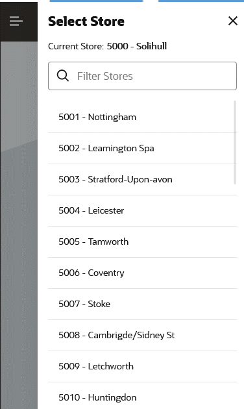Choose the 5007 - Stoke store
The width and height of the screenshot is (244, 409).
[142, 304]
